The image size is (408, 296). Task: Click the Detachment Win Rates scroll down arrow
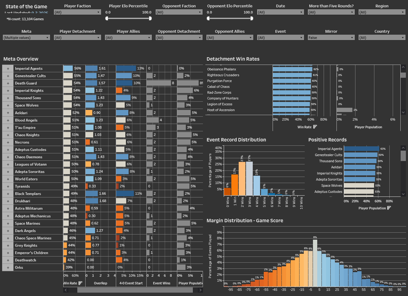403,112
